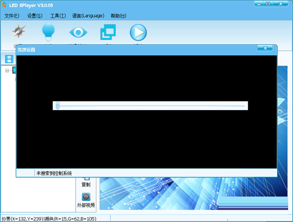Click the external video camera icon
This screenshot has height=222, width=293.
click(x=86, y=197)
